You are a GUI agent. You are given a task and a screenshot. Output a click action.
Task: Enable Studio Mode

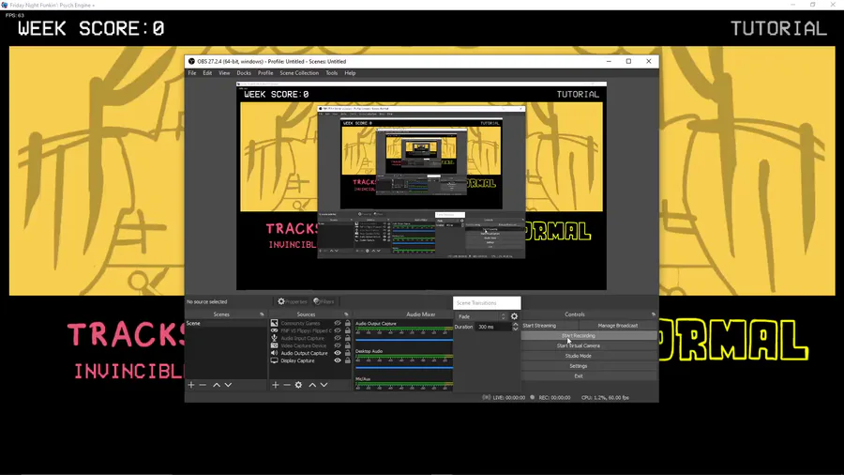589,356
